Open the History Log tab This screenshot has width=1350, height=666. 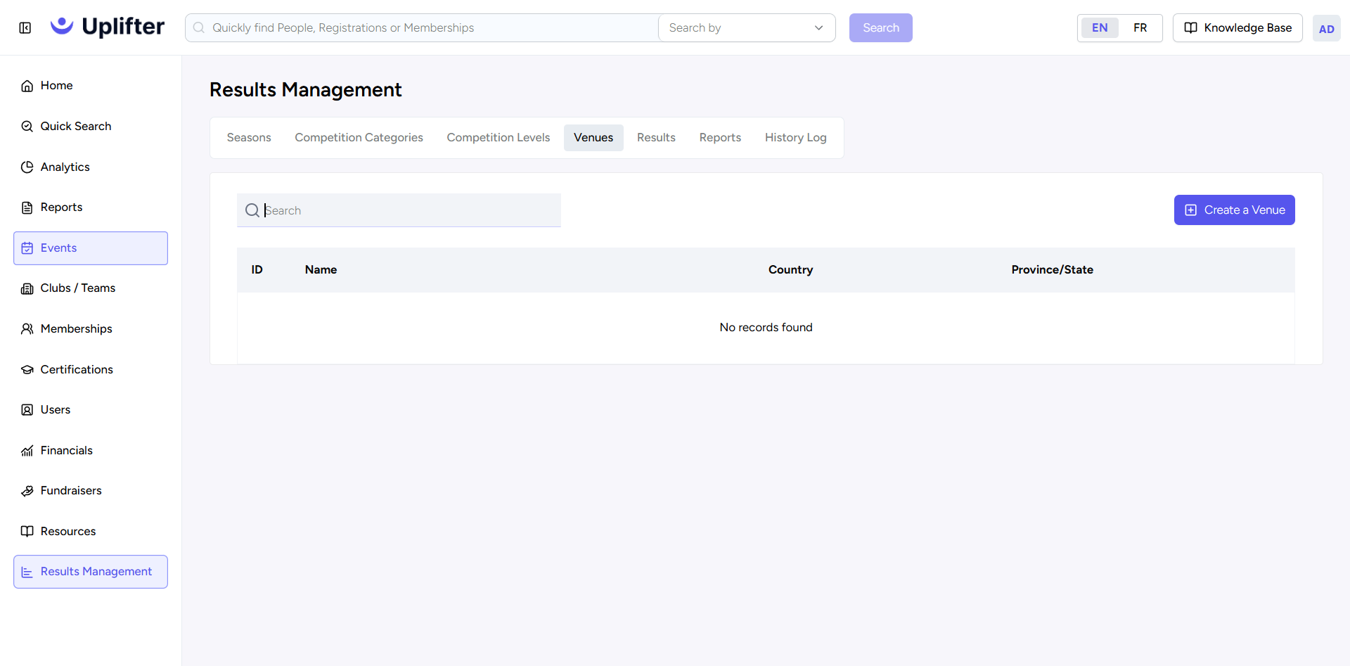coord(795,138)
